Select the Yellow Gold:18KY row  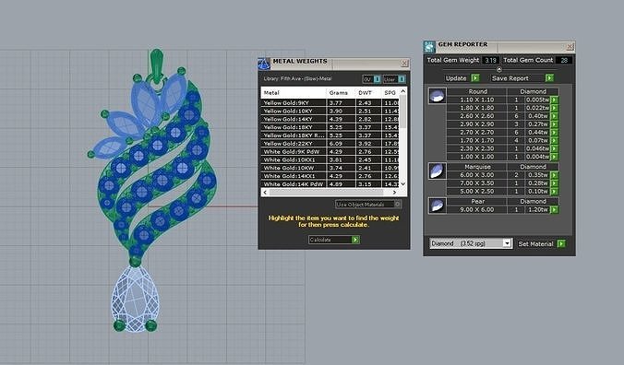click(330, 127)
